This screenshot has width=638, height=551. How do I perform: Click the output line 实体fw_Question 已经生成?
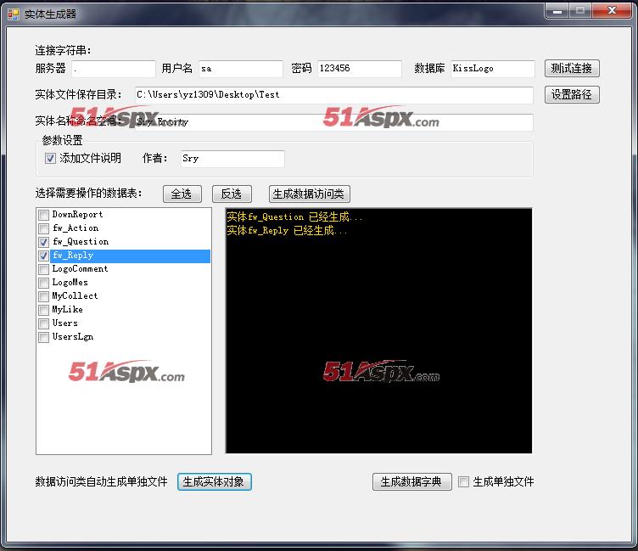pos(294,217)
